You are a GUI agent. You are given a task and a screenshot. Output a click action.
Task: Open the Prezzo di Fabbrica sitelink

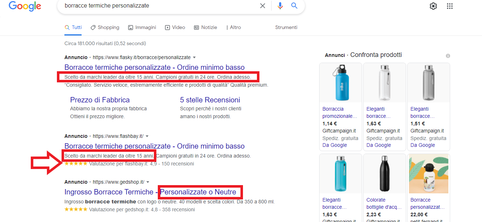(100, 100)
